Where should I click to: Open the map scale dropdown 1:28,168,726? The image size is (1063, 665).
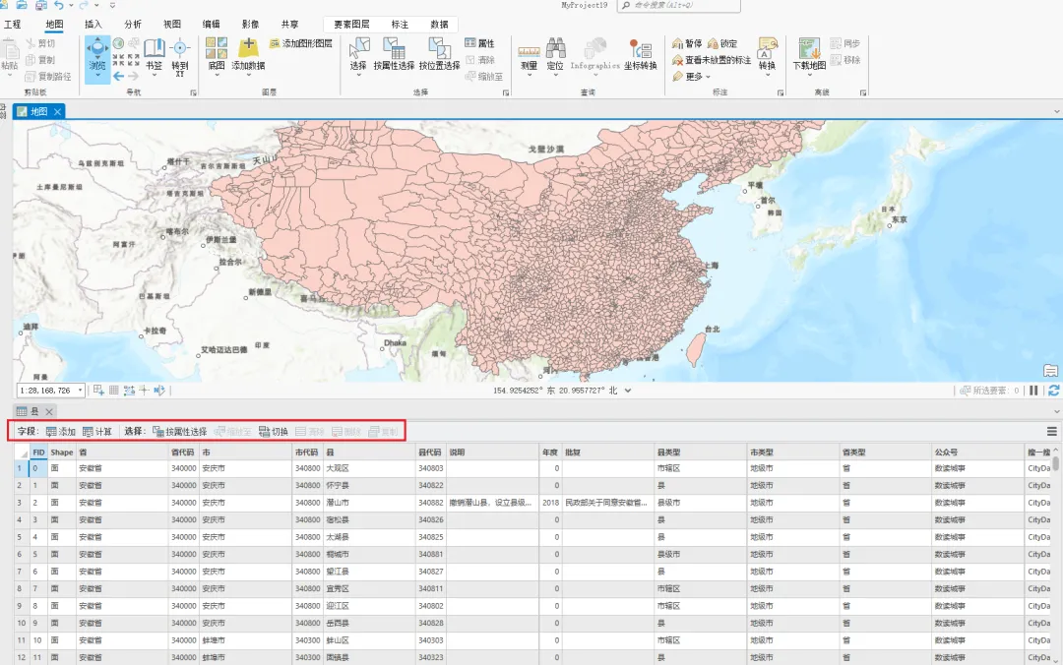(x=80, y=391)
